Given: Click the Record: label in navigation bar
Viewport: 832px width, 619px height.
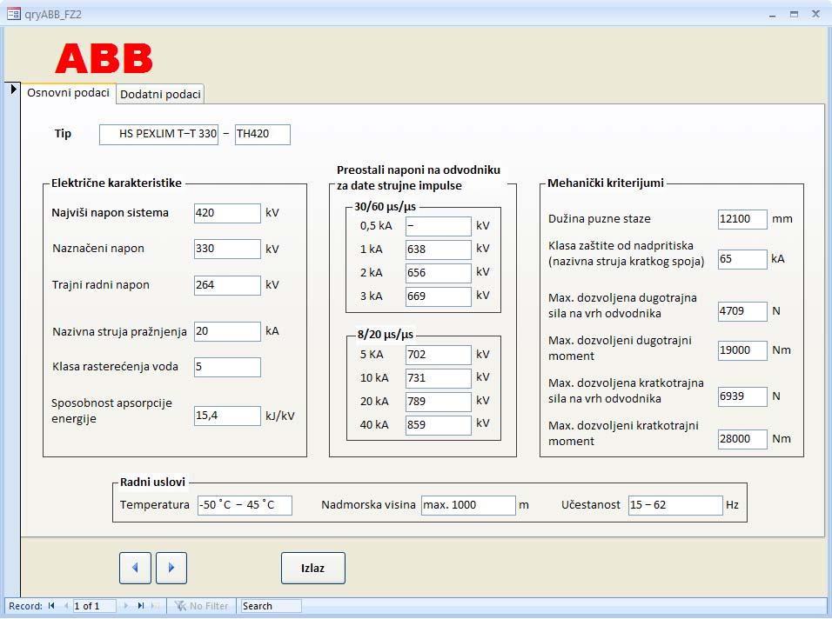Looking at the screenshot, I should tap(25, 606).
